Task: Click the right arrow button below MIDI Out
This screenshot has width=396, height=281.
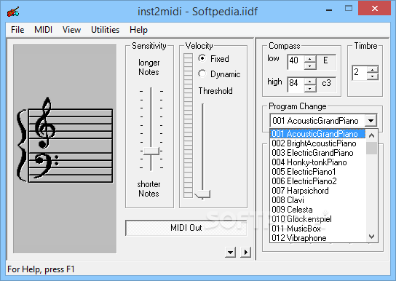Action: click(x=246, y=252)
